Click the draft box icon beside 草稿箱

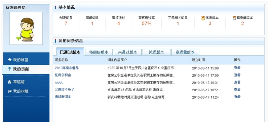point(10,82)
